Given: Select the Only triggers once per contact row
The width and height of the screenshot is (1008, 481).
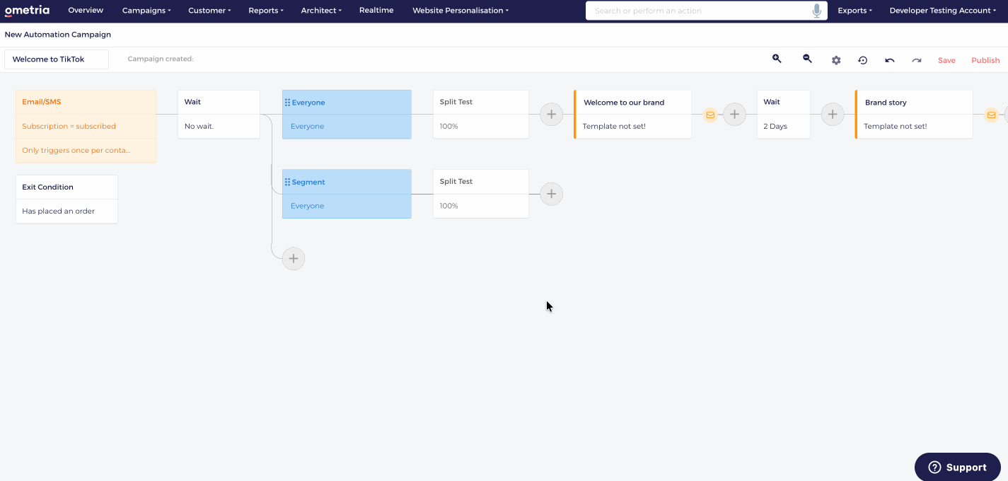Looking at the screenshot, I should (86, 150).
